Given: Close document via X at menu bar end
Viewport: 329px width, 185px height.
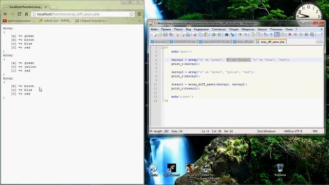Looking at the screenshot, I should click(x=322, y=29).
